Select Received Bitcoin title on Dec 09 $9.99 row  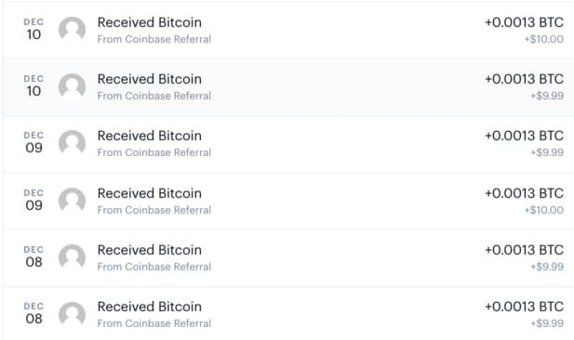(150, 136)
